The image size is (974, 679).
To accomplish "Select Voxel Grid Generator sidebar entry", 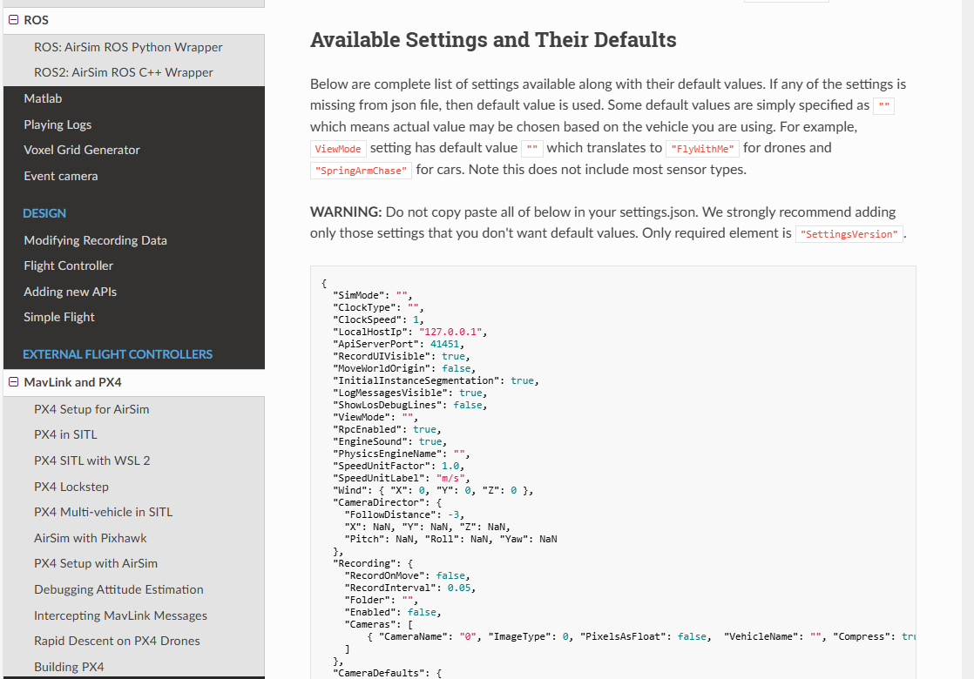I will [82, 151].
